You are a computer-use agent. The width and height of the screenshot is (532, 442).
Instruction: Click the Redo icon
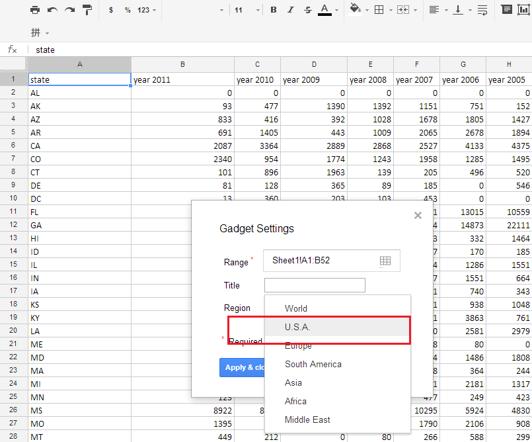(69, 9)
